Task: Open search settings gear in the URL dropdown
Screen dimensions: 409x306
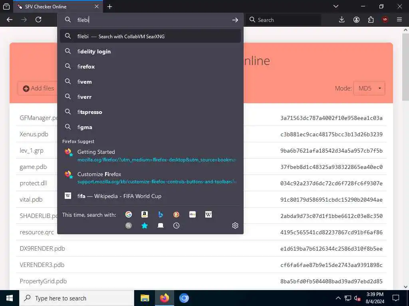Action: click(235, 226)
